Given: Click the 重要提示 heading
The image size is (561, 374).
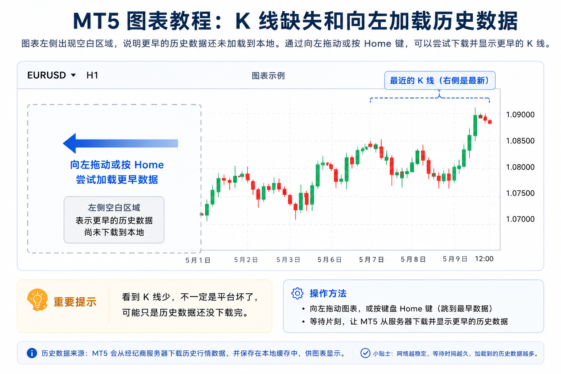Looking at the screenshot, I should 75,302.
